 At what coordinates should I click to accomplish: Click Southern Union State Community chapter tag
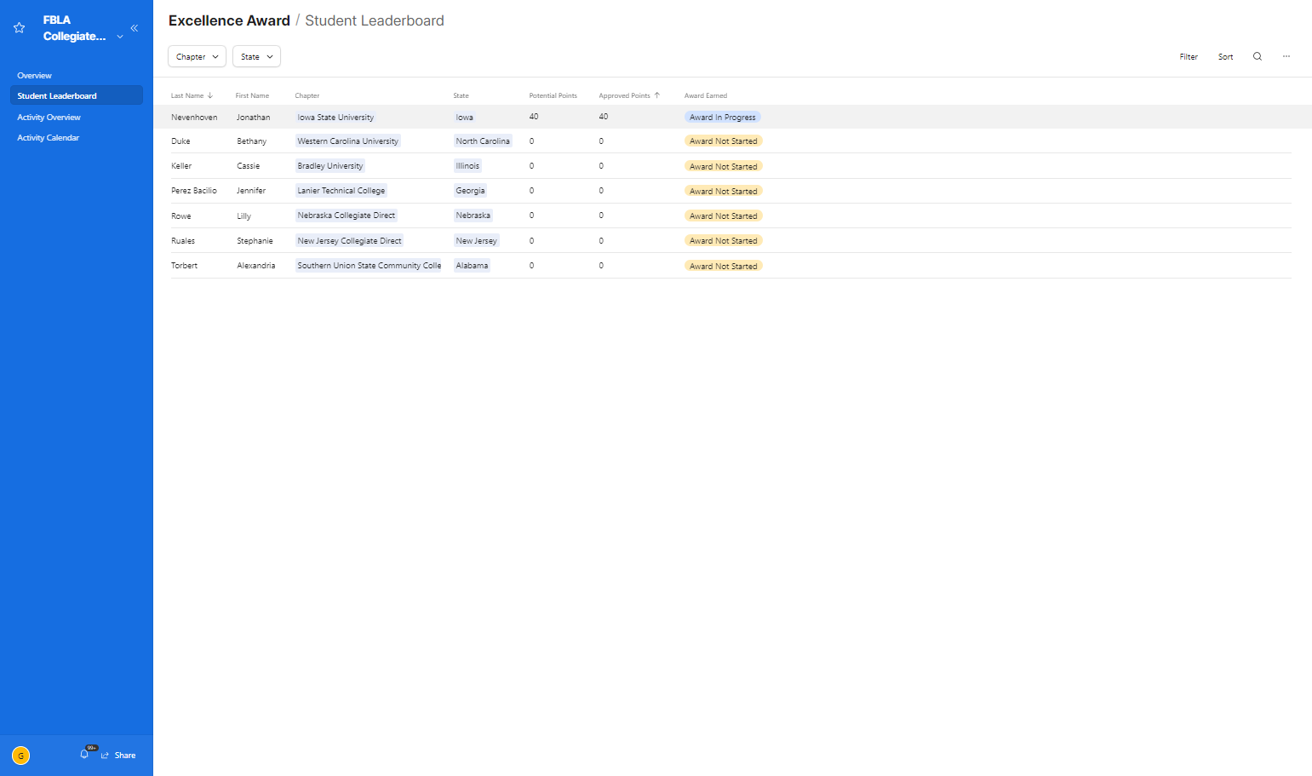369,266
